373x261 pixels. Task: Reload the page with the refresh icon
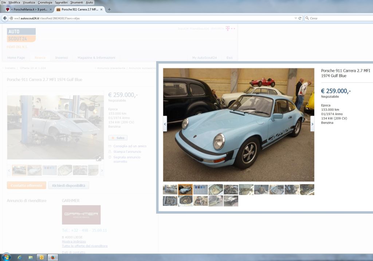300,18
